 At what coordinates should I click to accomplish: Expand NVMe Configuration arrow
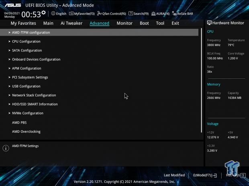click(x=9, y=113)
